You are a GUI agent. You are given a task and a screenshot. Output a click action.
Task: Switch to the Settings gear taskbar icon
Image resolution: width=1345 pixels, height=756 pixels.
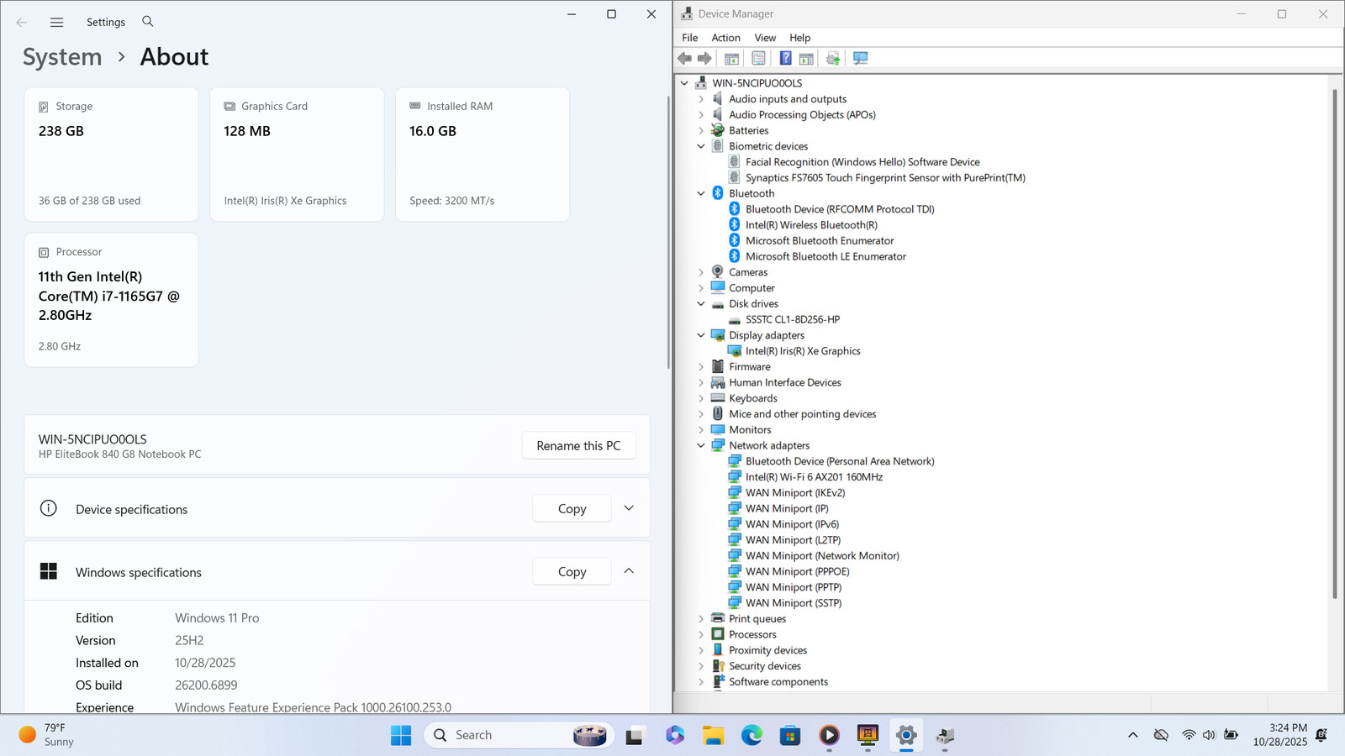(906, 735)
